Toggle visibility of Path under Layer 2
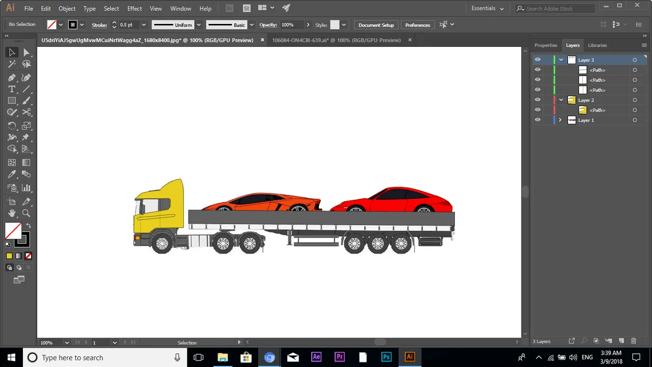Viewport: 652px width, 367px height. pyautogui.click(x=537, y=110)
